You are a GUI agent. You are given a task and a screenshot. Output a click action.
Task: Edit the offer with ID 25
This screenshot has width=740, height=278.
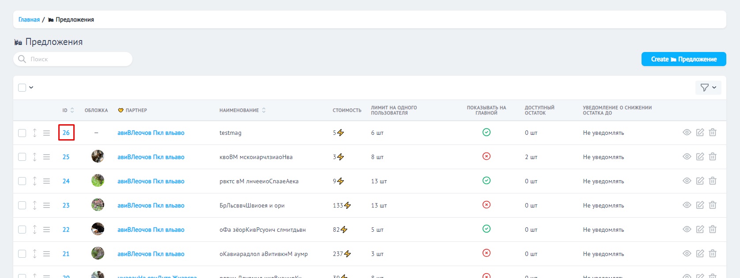pyautogui.click(x=700, y=157)
